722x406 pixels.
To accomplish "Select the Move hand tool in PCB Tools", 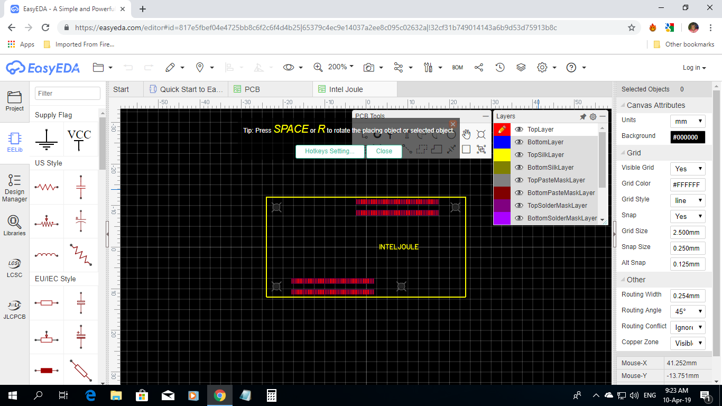I will 466,134.
